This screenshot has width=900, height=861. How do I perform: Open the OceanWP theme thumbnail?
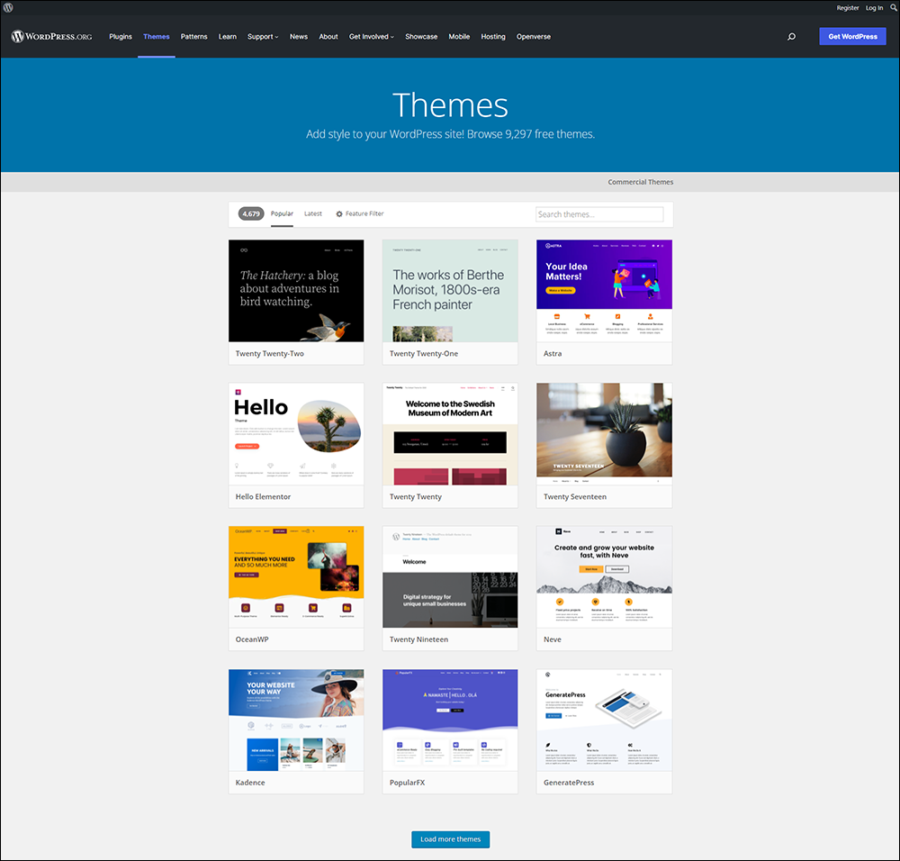(x=296, y=576)
